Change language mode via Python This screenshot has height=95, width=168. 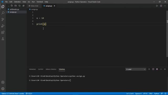156,94
